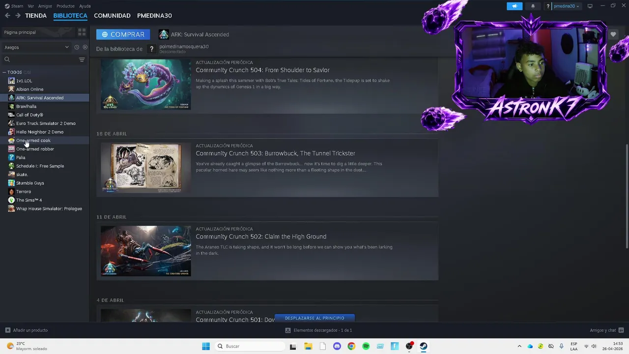Viewport: 629px width, 354px height.
Task: Open the Juegos dropdown
Action: click(x=36, y=47)
